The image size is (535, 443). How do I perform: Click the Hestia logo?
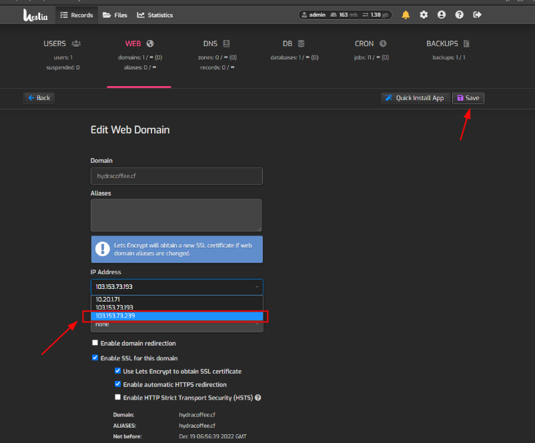35,15
